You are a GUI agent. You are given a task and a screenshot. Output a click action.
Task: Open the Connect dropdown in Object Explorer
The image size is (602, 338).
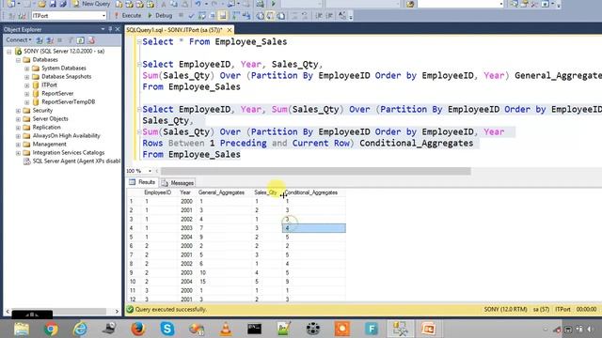(19, 39)
